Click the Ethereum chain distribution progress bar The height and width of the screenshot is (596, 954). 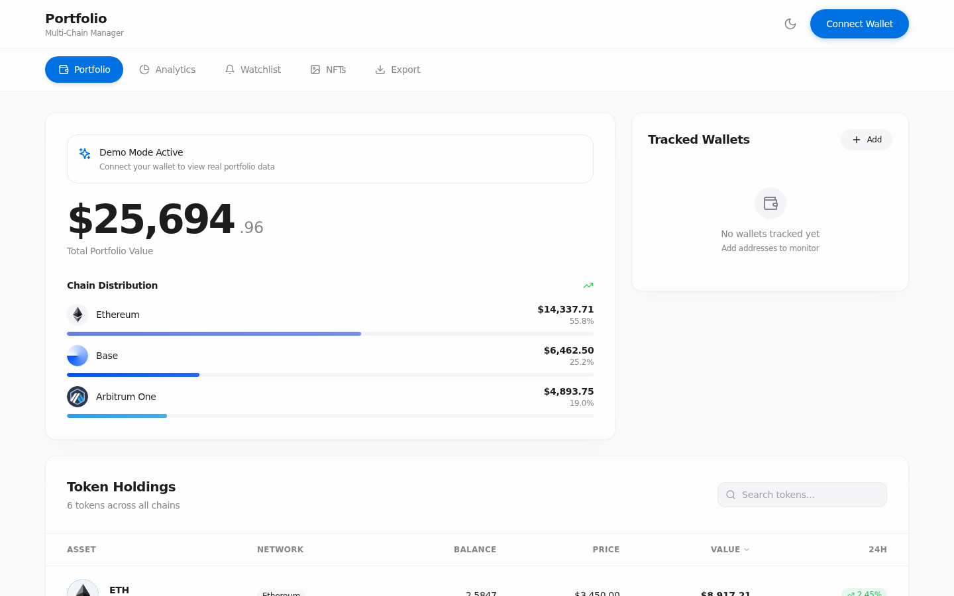click(213, 334)
